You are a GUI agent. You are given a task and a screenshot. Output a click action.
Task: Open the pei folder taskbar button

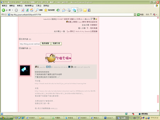(44, 118)
